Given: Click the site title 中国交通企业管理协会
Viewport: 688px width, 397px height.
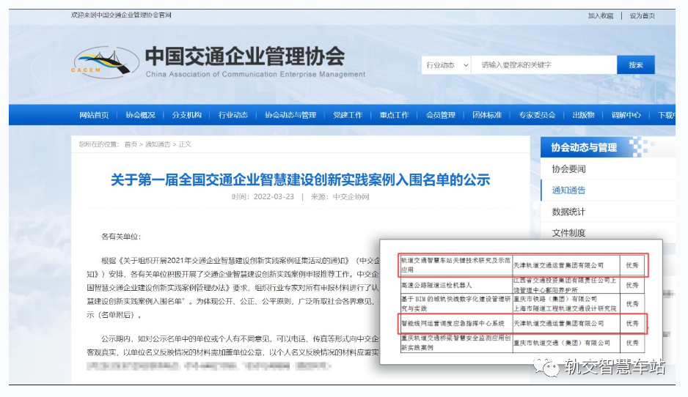Looking at the screenshot, I should (245, 56).
